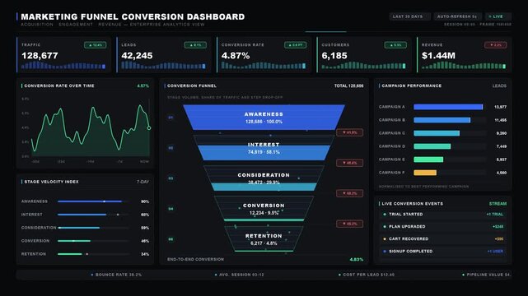Click the Consideration velocity progress bar
The width and height of the screenshot is (528, 296).
[x=93, y=228]
